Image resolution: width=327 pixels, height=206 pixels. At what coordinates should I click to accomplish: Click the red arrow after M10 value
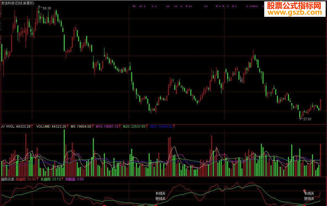[120, 126]
